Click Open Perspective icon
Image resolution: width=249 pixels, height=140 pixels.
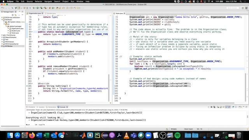pyautogui.click(x=243, y=8)
